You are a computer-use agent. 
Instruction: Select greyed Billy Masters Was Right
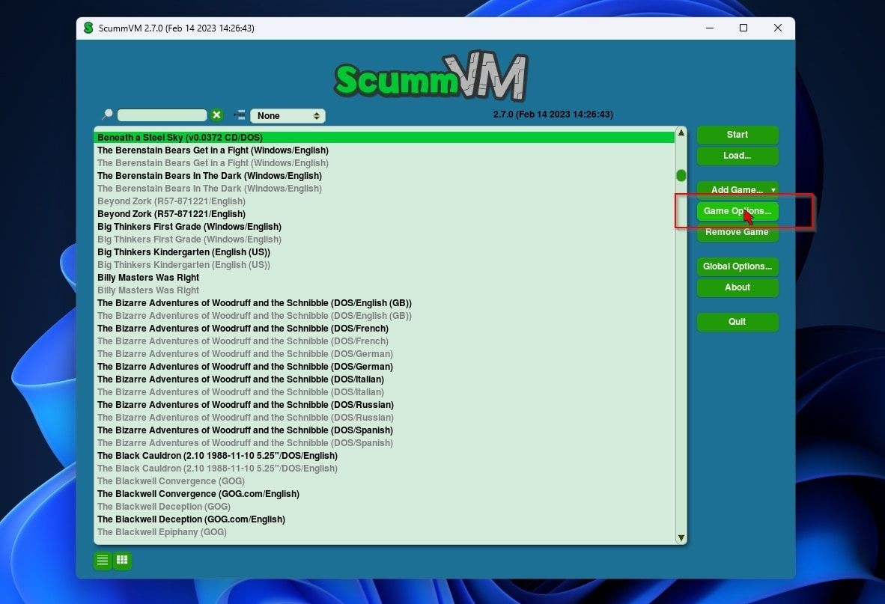click(x=384, y=290)
